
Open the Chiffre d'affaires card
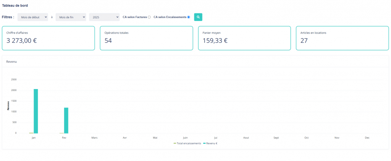[x=48, y=38]
